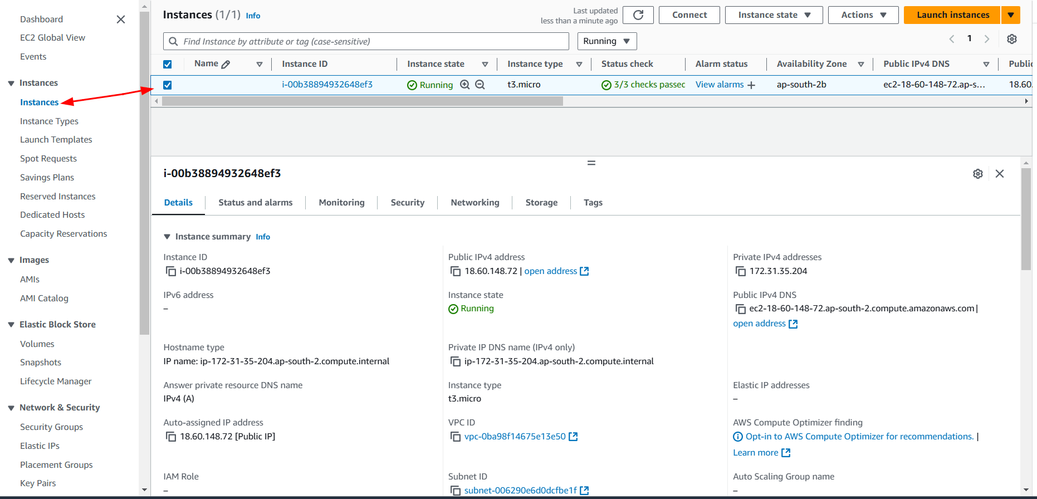Click the View alarms link

[720, 85]
